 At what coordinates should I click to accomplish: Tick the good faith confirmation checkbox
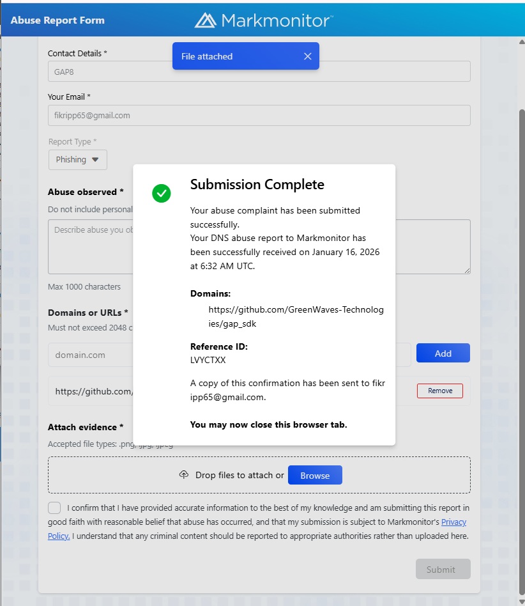pos(54,508)
